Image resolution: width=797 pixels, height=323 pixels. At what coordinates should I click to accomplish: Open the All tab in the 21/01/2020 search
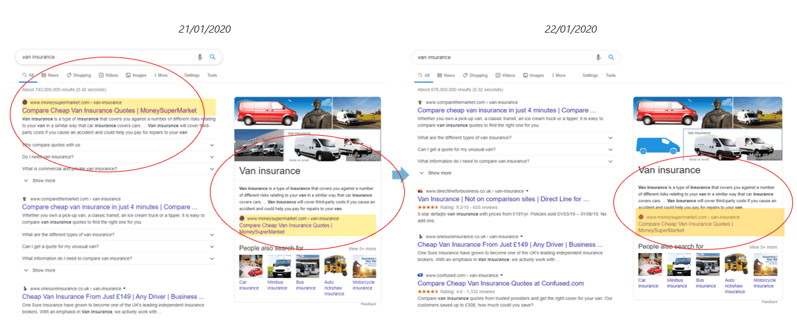[x=27, y=75]
